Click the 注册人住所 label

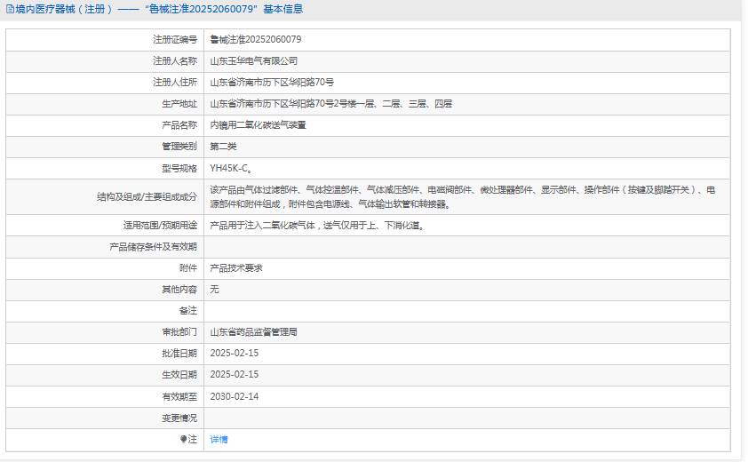coord(175,83)
